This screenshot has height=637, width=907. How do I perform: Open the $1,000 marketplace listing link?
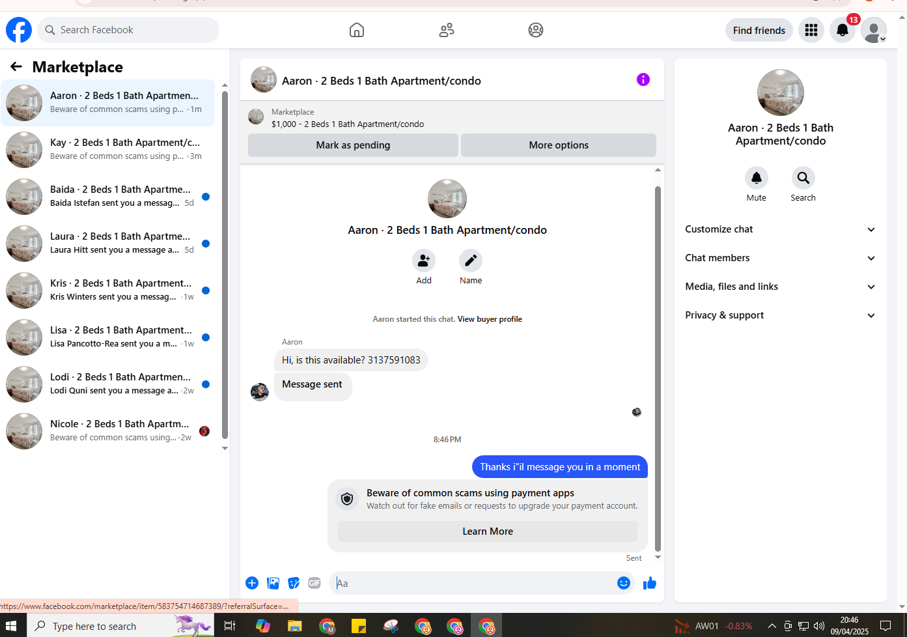click(x=348, y=124)
